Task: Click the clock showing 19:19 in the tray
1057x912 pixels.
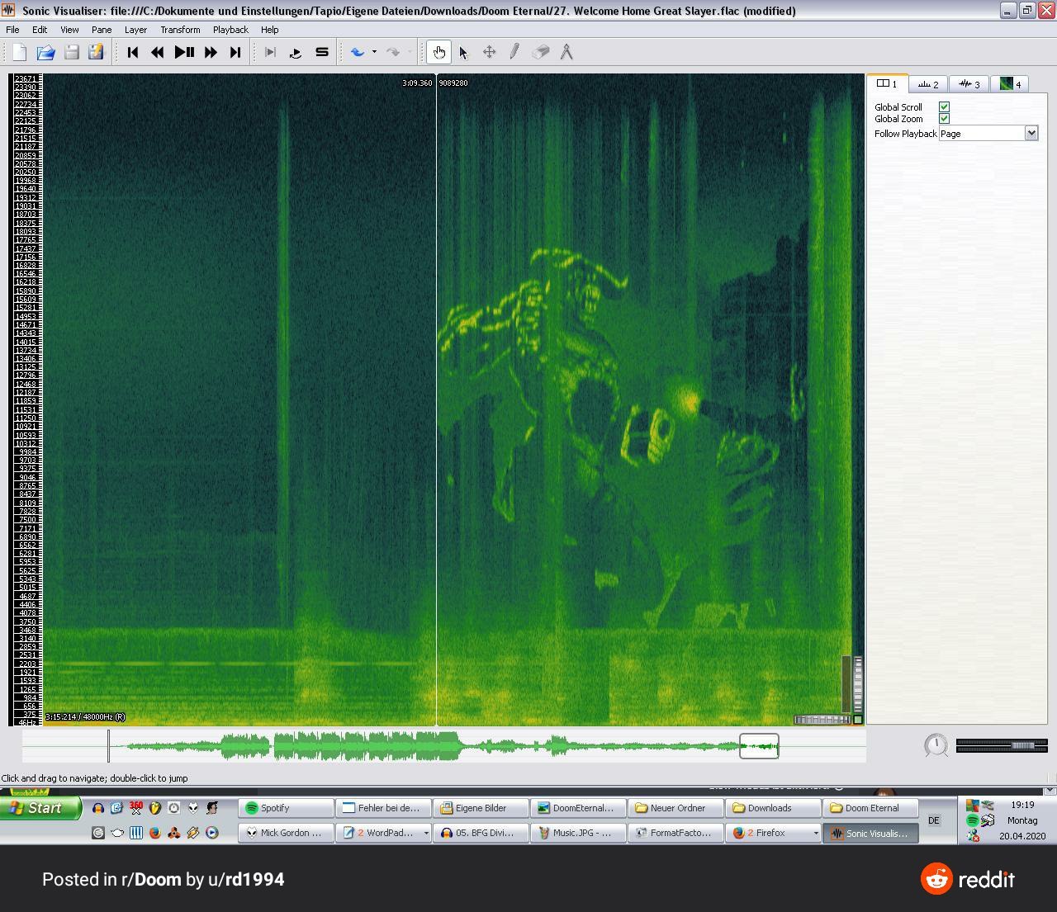Action: 1022,805
